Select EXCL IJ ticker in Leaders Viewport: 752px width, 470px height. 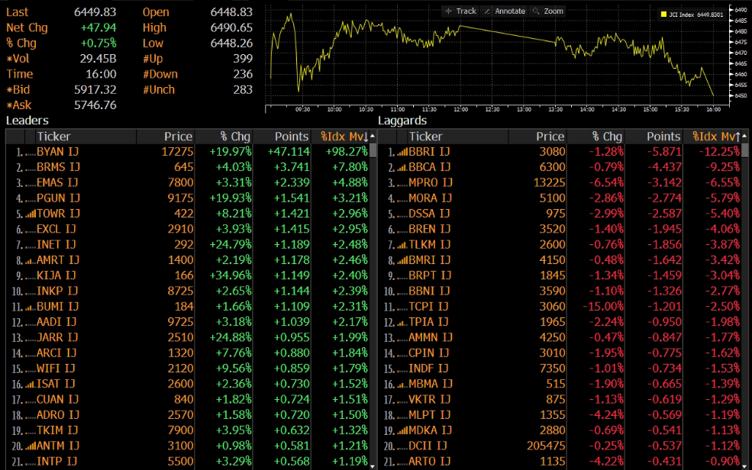56,229
